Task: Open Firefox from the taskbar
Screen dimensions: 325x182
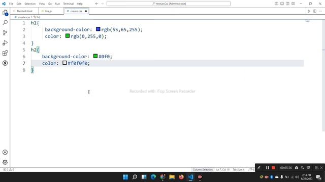Action: point(181,177)
